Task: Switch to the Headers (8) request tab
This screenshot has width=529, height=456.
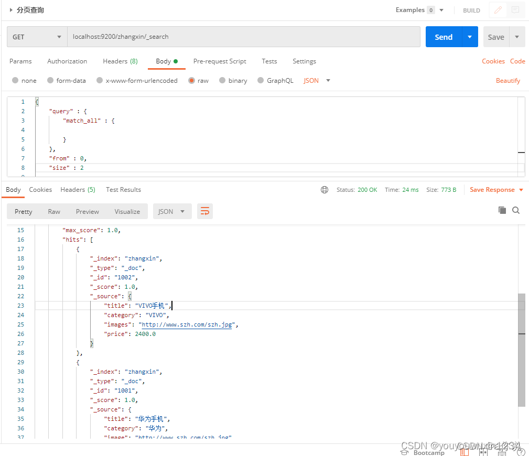Action: point(120,61)
